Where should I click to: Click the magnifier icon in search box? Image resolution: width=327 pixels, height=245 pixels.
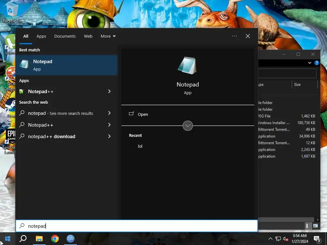(22, 226)
